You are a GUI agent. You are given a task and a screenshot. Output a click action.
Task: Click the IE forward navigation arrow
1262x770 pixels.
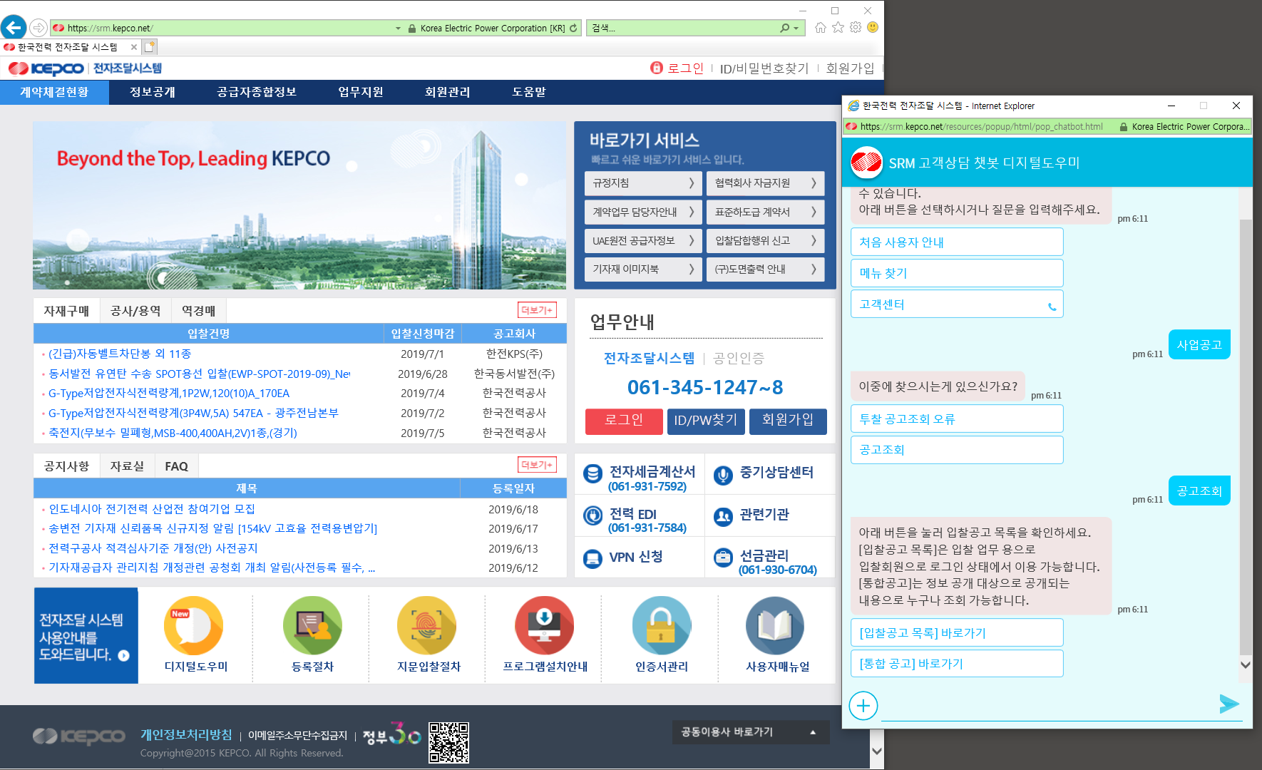pos(39,28)
